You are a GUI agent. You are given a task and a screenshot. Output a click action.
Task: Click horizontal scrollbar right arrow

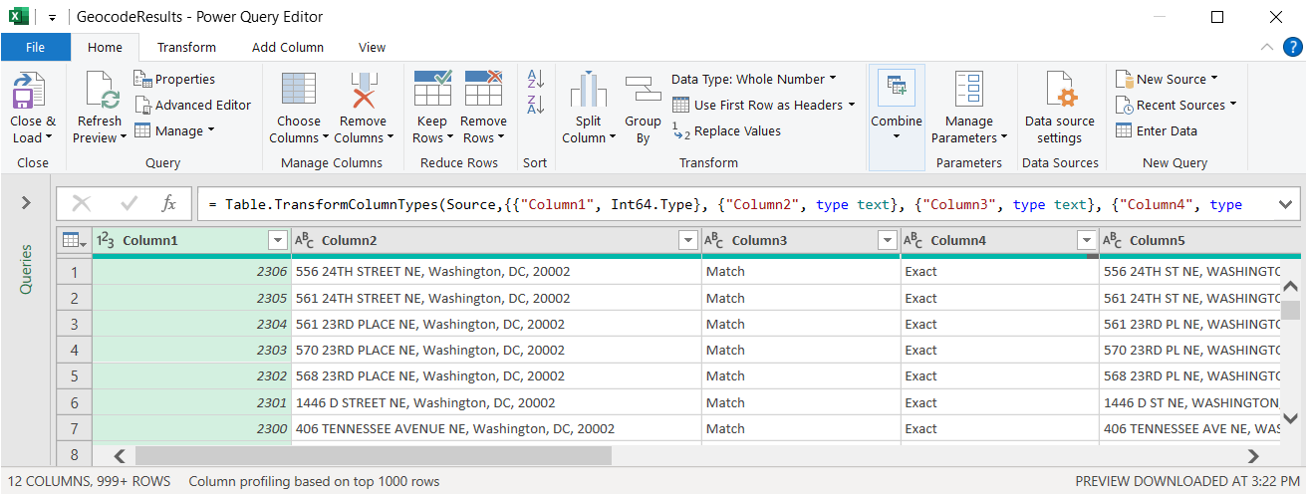click(1254, 455)
